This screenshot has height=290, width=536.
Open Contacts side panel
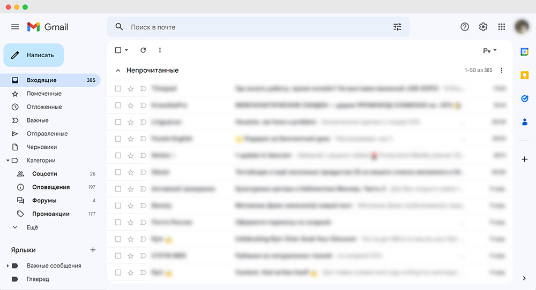click(x=524, y=122)
